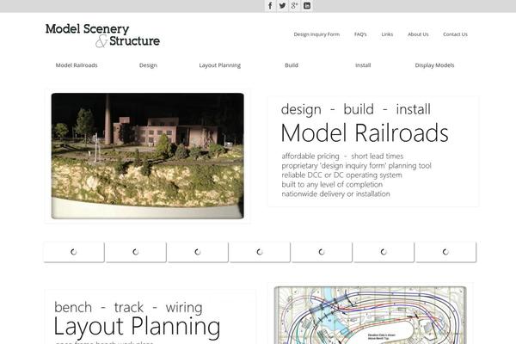
Task: Choose the Install menu item
Action: click(363, 65)
